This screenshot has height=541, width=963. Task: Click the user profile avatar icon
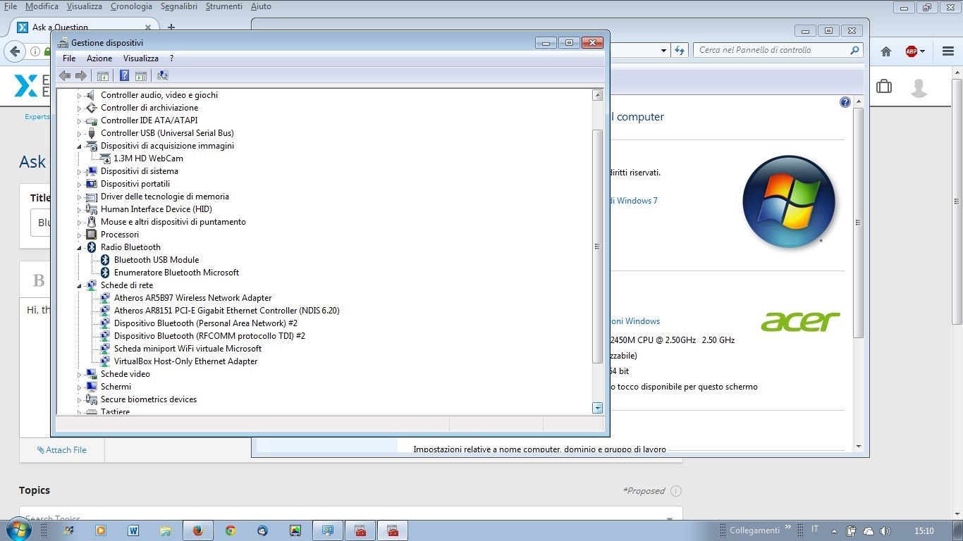[x=919, y=88]
